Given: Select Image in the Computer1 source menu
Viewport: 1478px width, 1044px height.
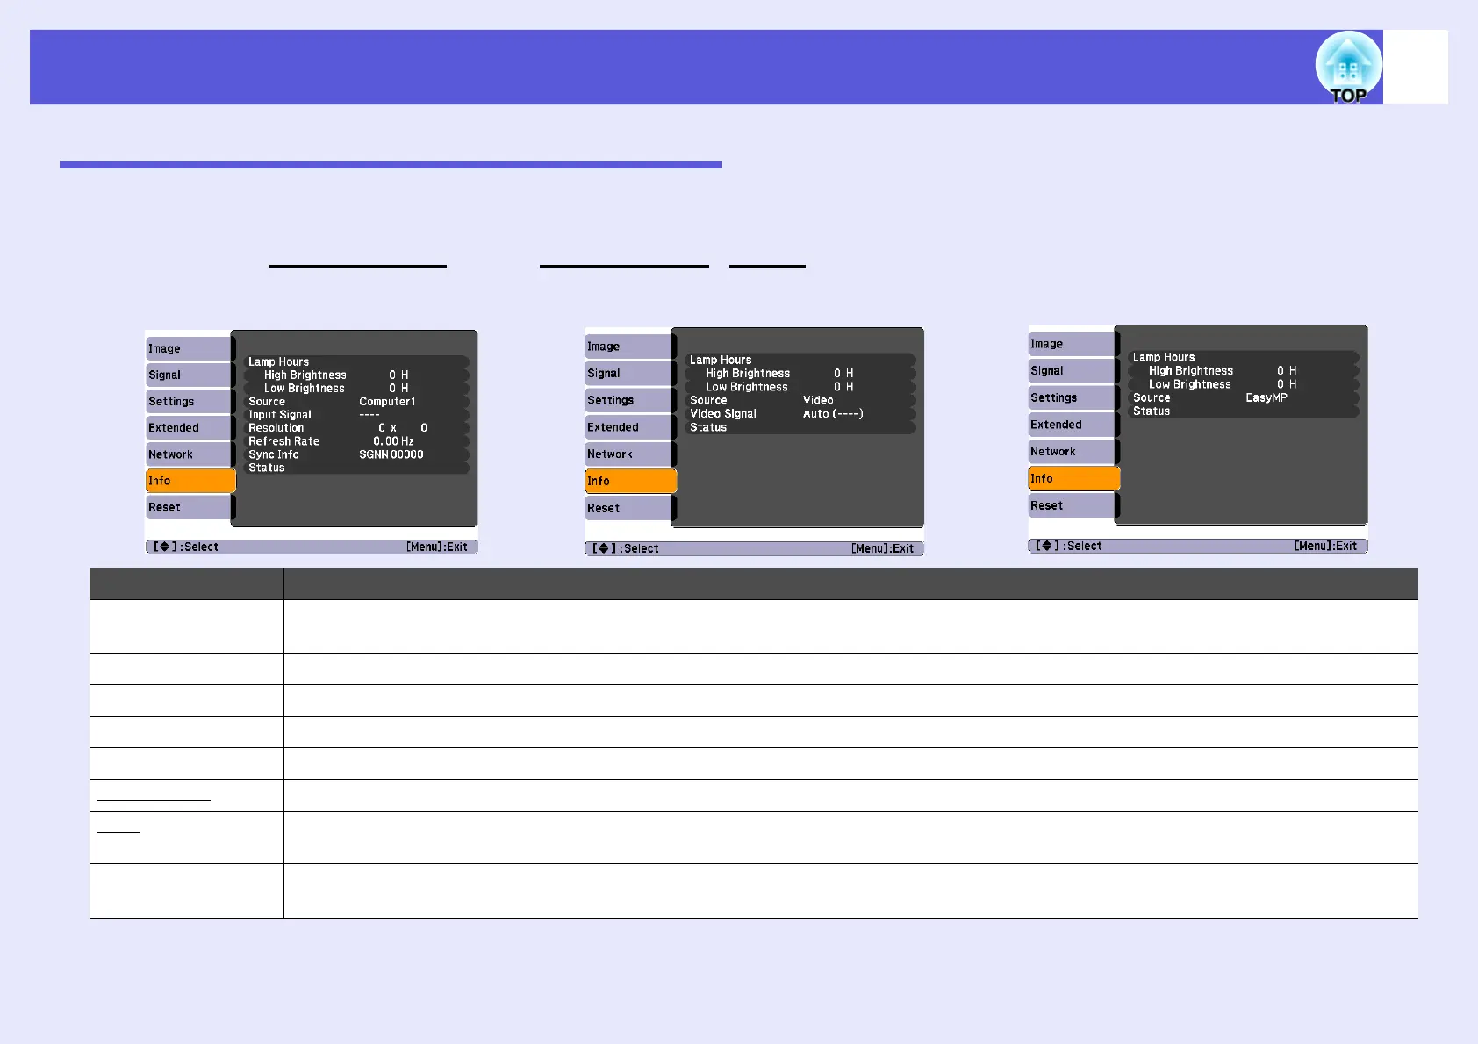Looking at the screenshot, I should coord(189,348).
